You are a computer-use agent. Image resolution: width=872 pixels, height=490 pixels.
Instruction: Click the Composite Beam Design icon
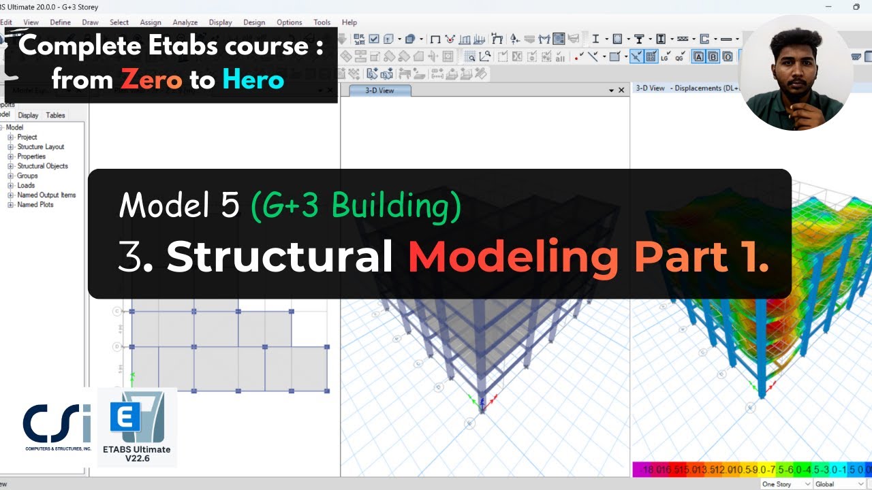(x=640, y=39)
